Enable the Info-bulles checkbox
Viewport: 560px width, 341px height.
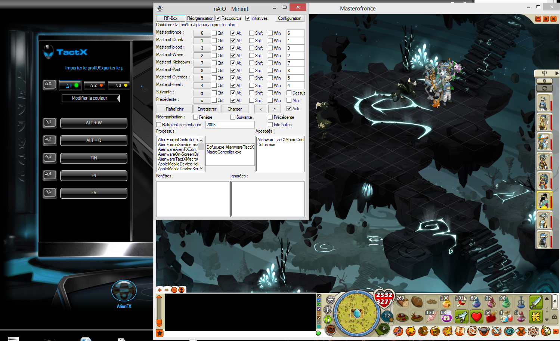pos(270,125)
